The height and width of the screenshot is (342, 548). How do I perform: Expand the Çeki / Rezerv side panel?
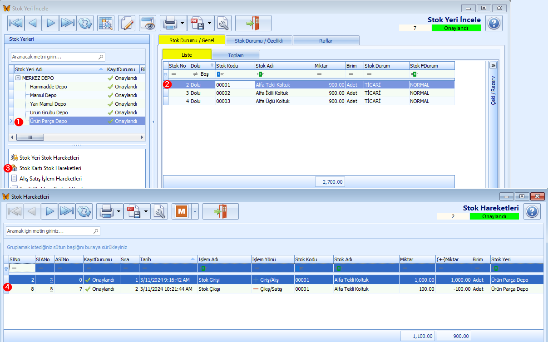493,65
